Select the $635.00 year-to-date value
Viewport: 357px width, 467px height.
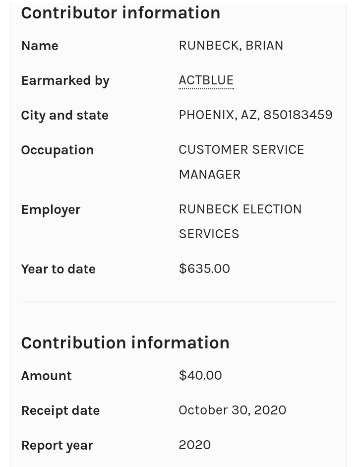click(x=204, y=269)
